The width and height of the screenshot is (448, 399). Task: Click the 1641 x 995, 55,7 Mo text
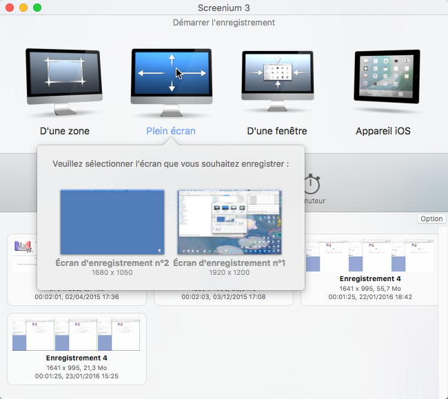[x=370, y=289]
